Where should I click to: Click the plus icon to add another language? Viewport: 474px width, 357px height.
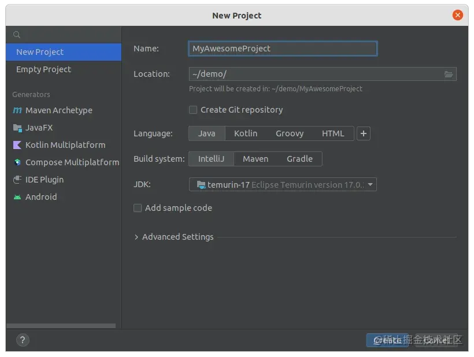(x=364, y=133)
